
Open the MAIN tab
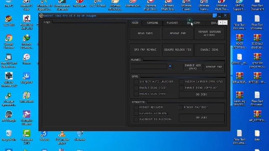[x=135, y=23]
